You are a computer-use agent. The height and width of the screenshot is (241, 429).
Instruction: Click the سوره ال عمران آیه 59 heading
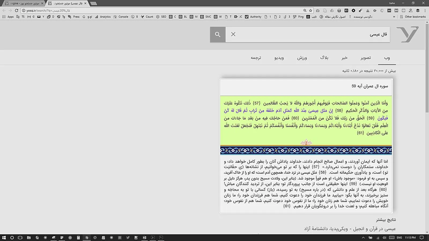(370, 86)
